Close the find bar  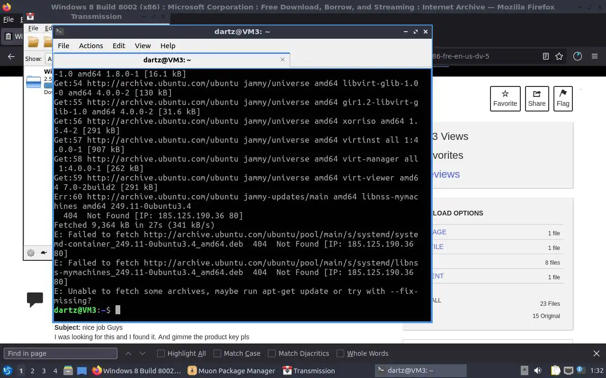click(597, 353)
